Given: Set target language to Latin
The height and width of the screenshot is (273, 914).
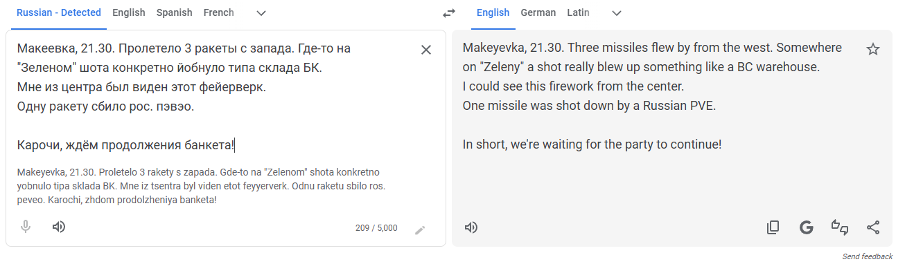Looking at the screenshot, I should point(579,12).
